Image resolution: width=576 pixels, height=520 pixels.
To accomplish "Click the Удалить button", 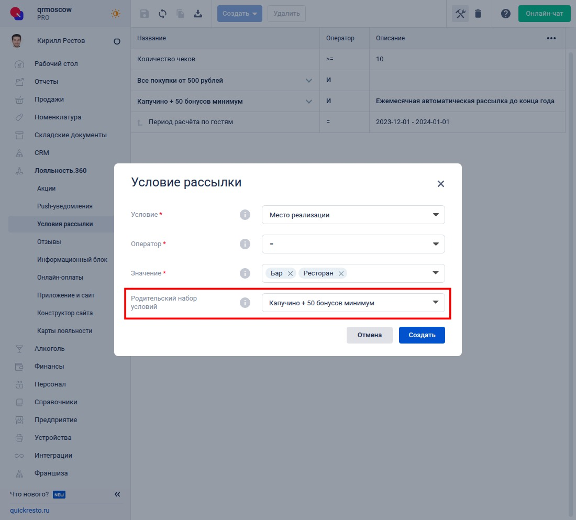I will [x=286, y=14].
